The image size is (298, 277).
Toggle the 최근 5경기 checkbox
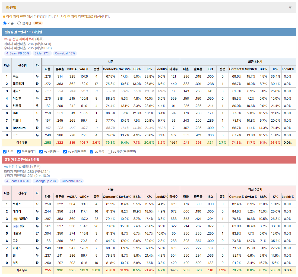19,152
